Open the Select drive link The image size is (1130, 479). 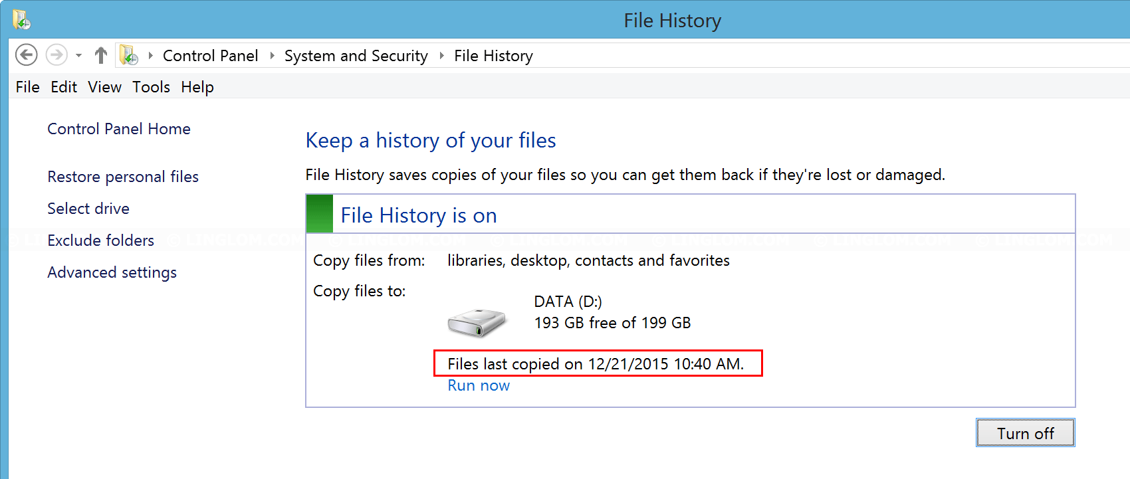click(88, 209)
